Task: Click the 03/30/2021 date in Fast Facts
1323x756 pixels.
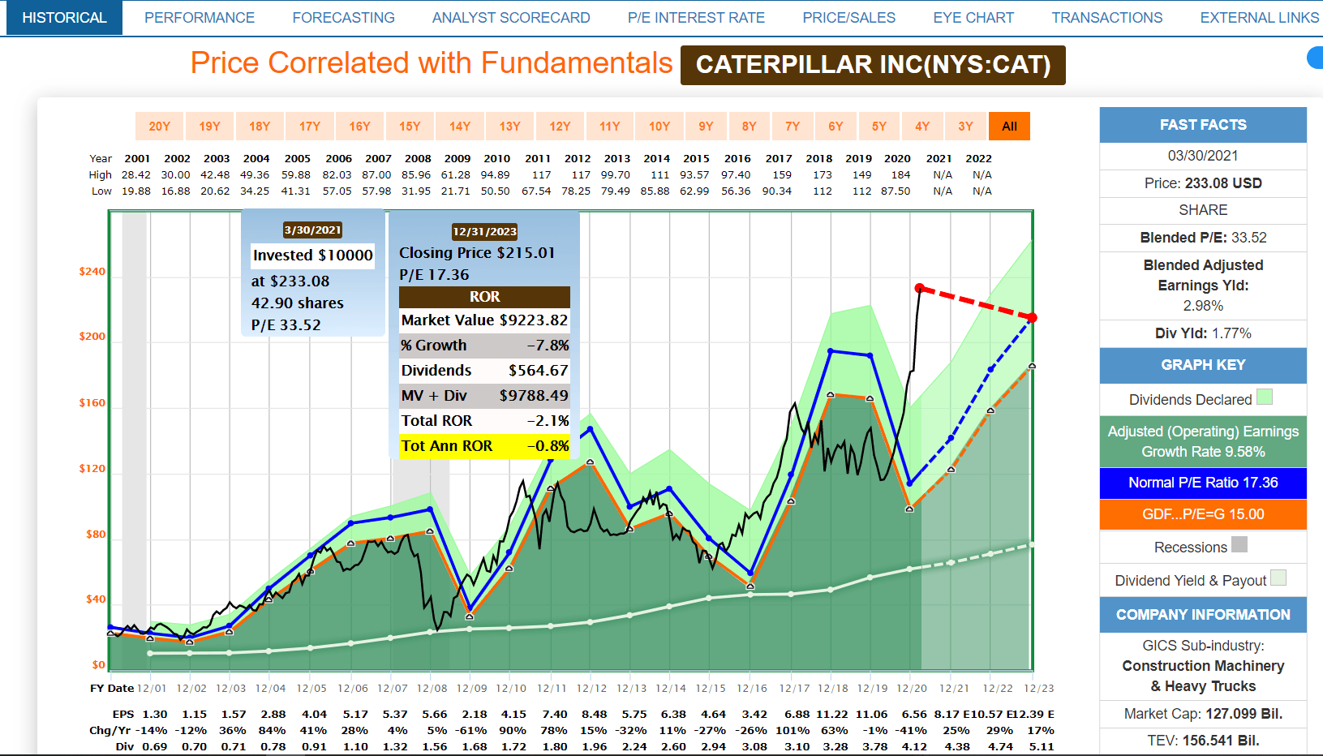Action: click(1203, 156)
